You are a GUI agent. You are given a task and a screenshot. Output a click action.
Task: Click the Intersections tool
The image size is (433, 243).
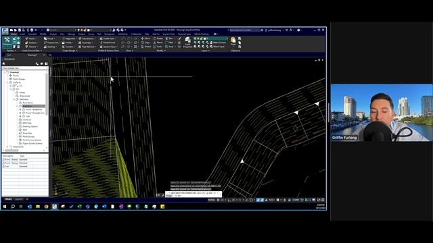pyautogui.click(x=87, y=38)
